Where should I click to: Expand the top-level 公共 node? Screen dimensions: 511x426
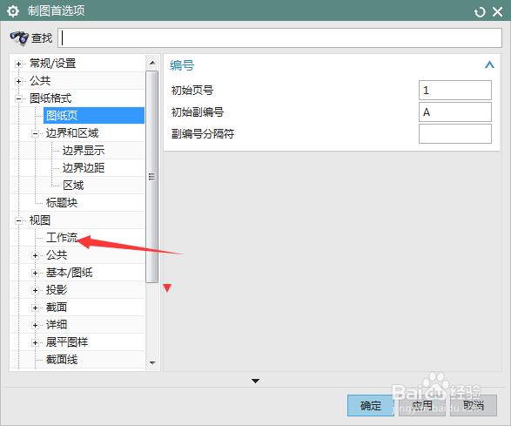18,81
